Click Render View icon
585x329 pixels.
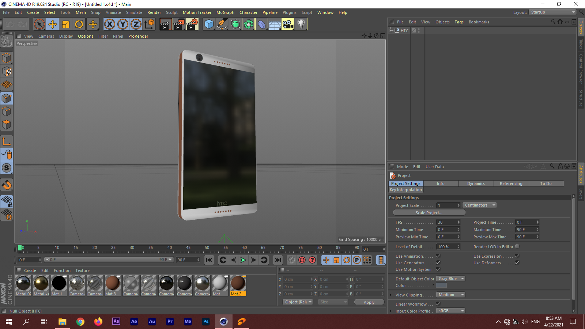(x=165, y=24)
